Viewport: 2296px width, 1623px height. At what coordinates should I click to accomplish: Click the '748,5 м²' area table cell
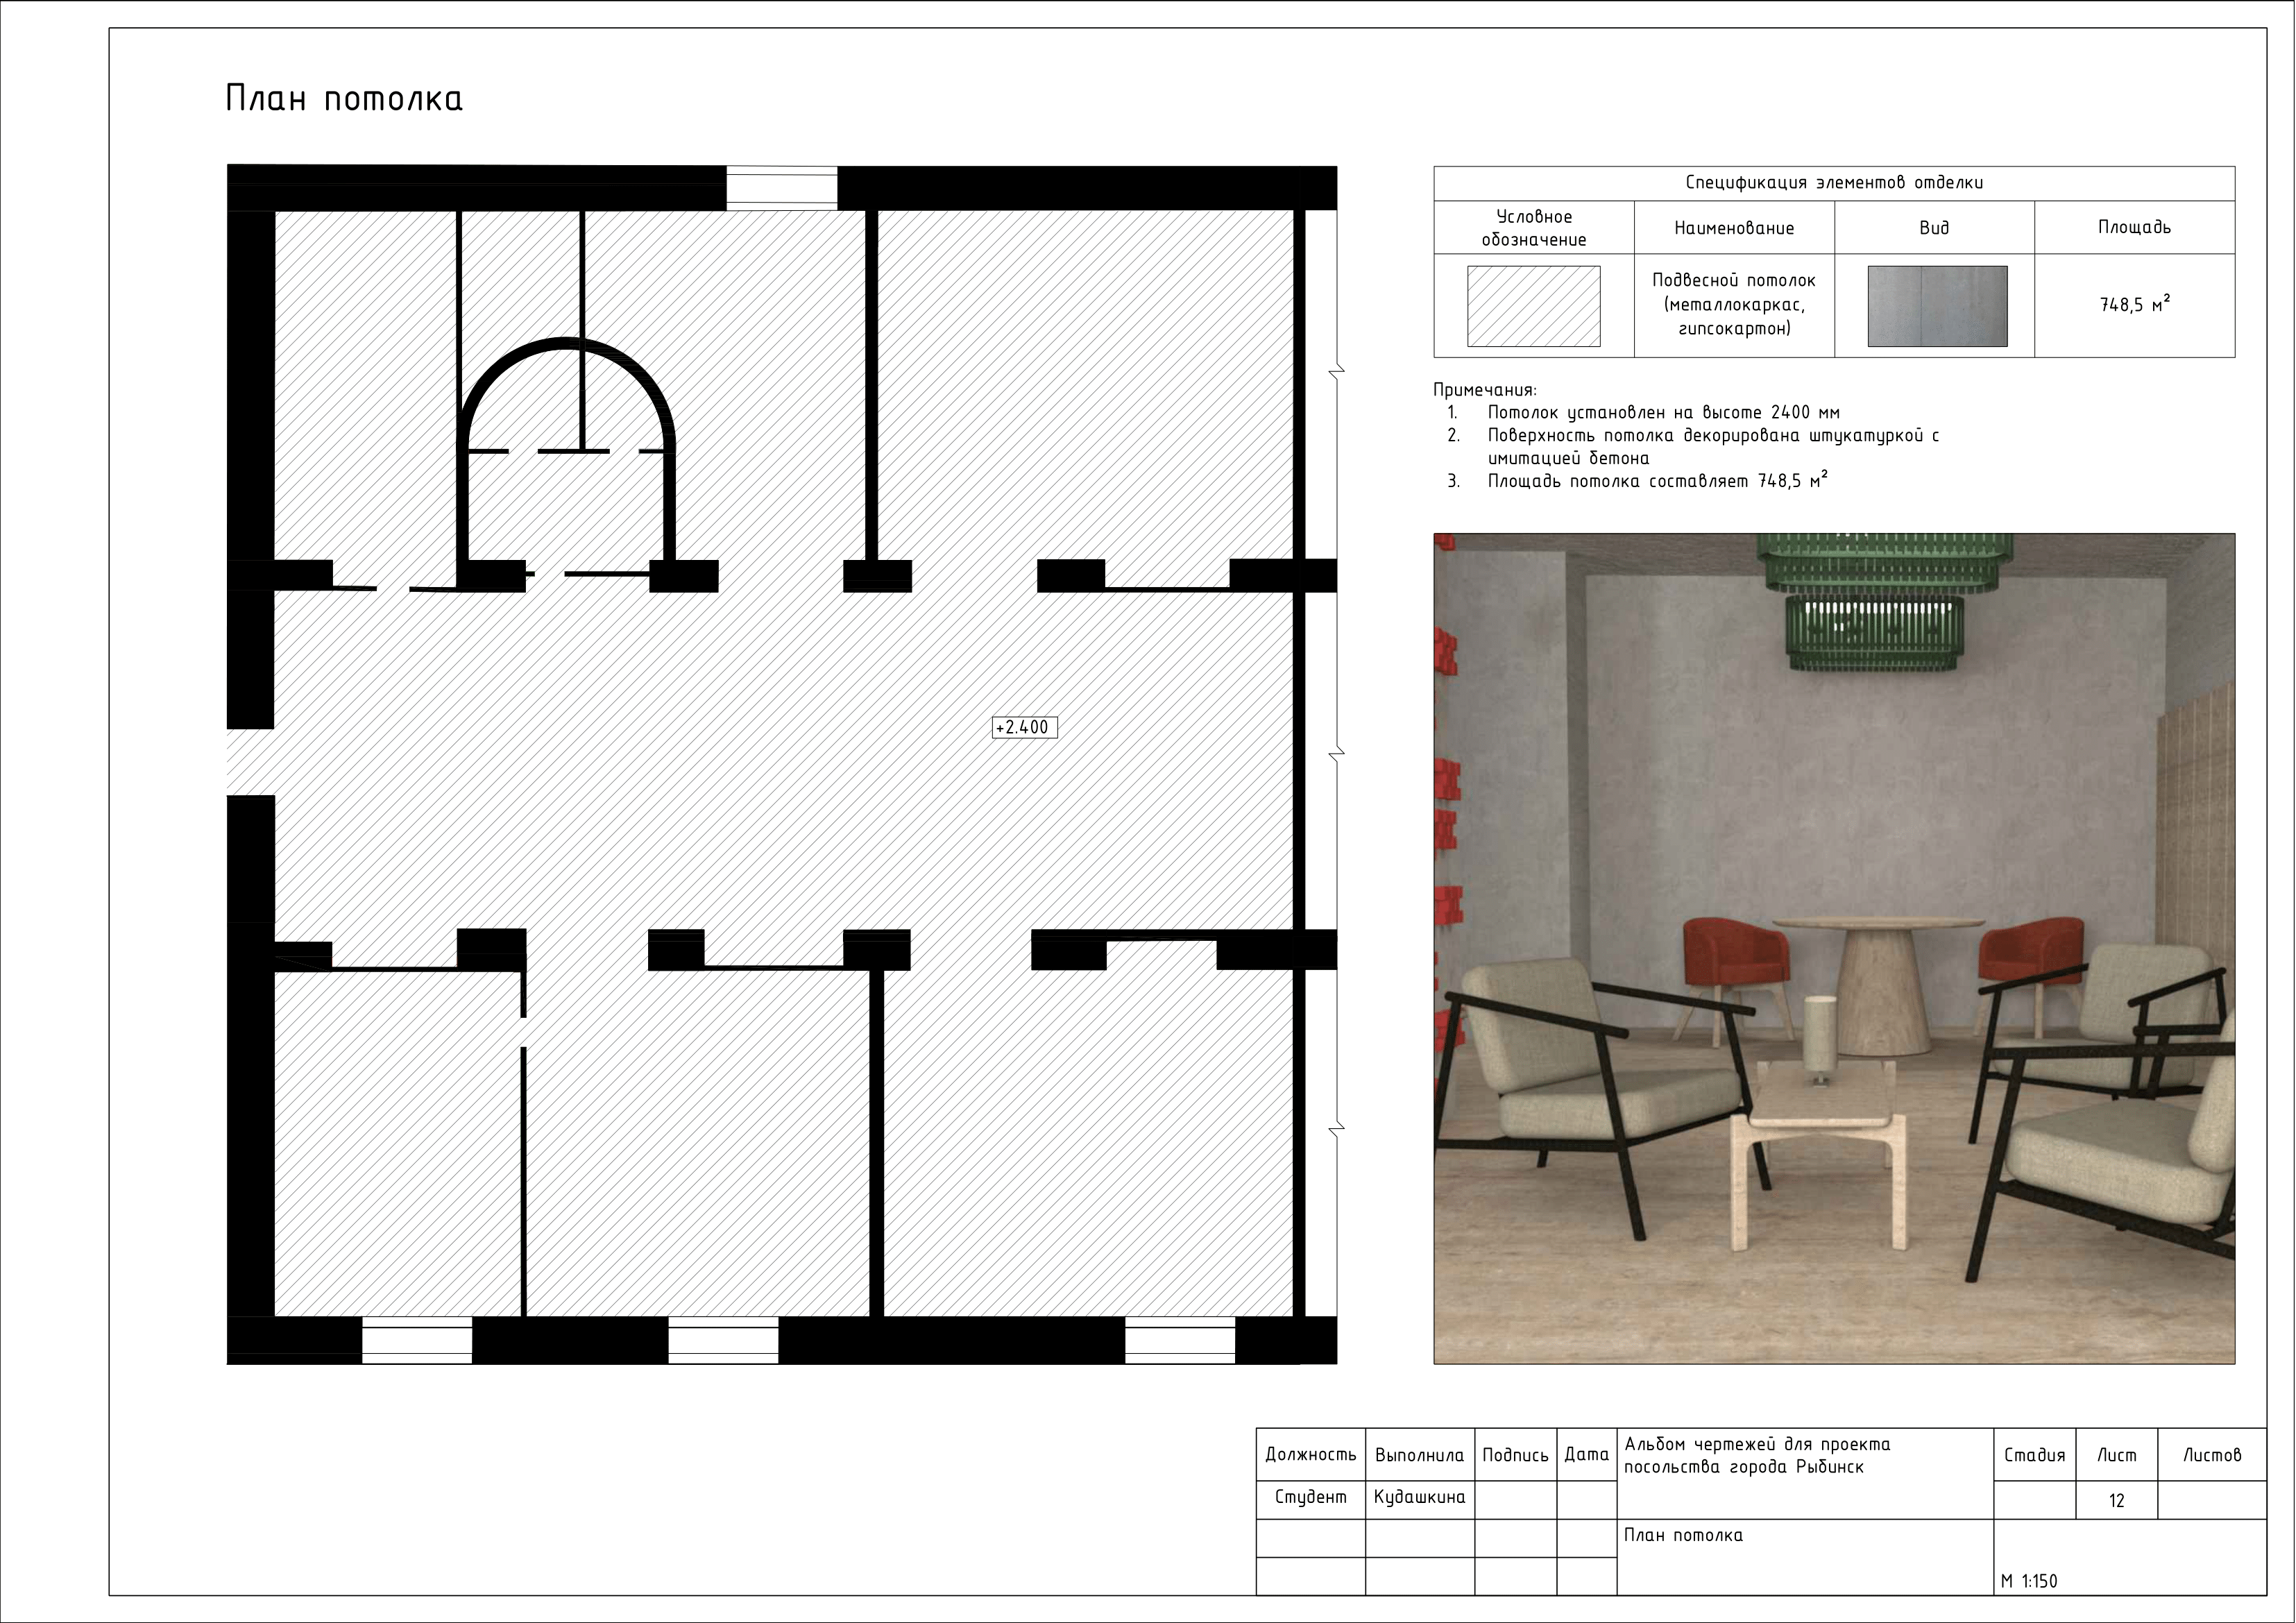coord(2134,305)
